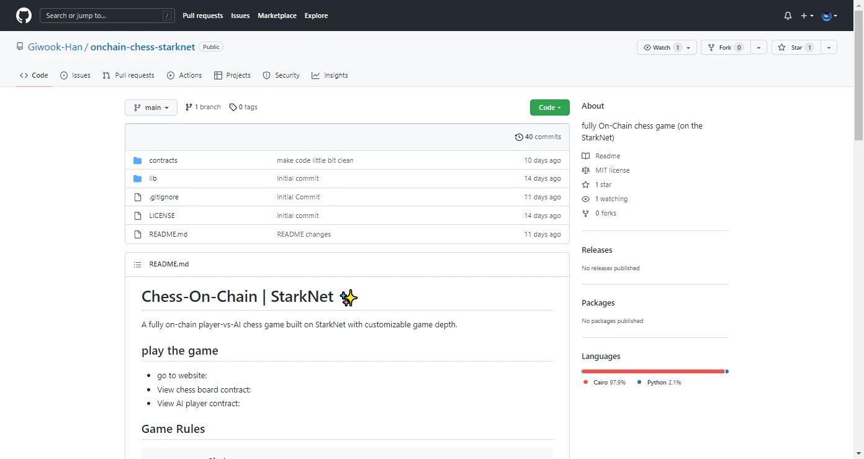Click the branch icon next to 1 branch
Screen dimensions: 864x459
(189, 107)
